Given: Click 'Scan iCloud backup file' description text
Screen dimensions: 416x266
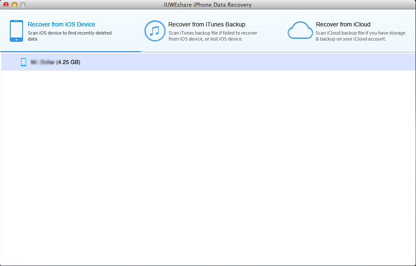Looking at the screenshot, I should [360, 36].
